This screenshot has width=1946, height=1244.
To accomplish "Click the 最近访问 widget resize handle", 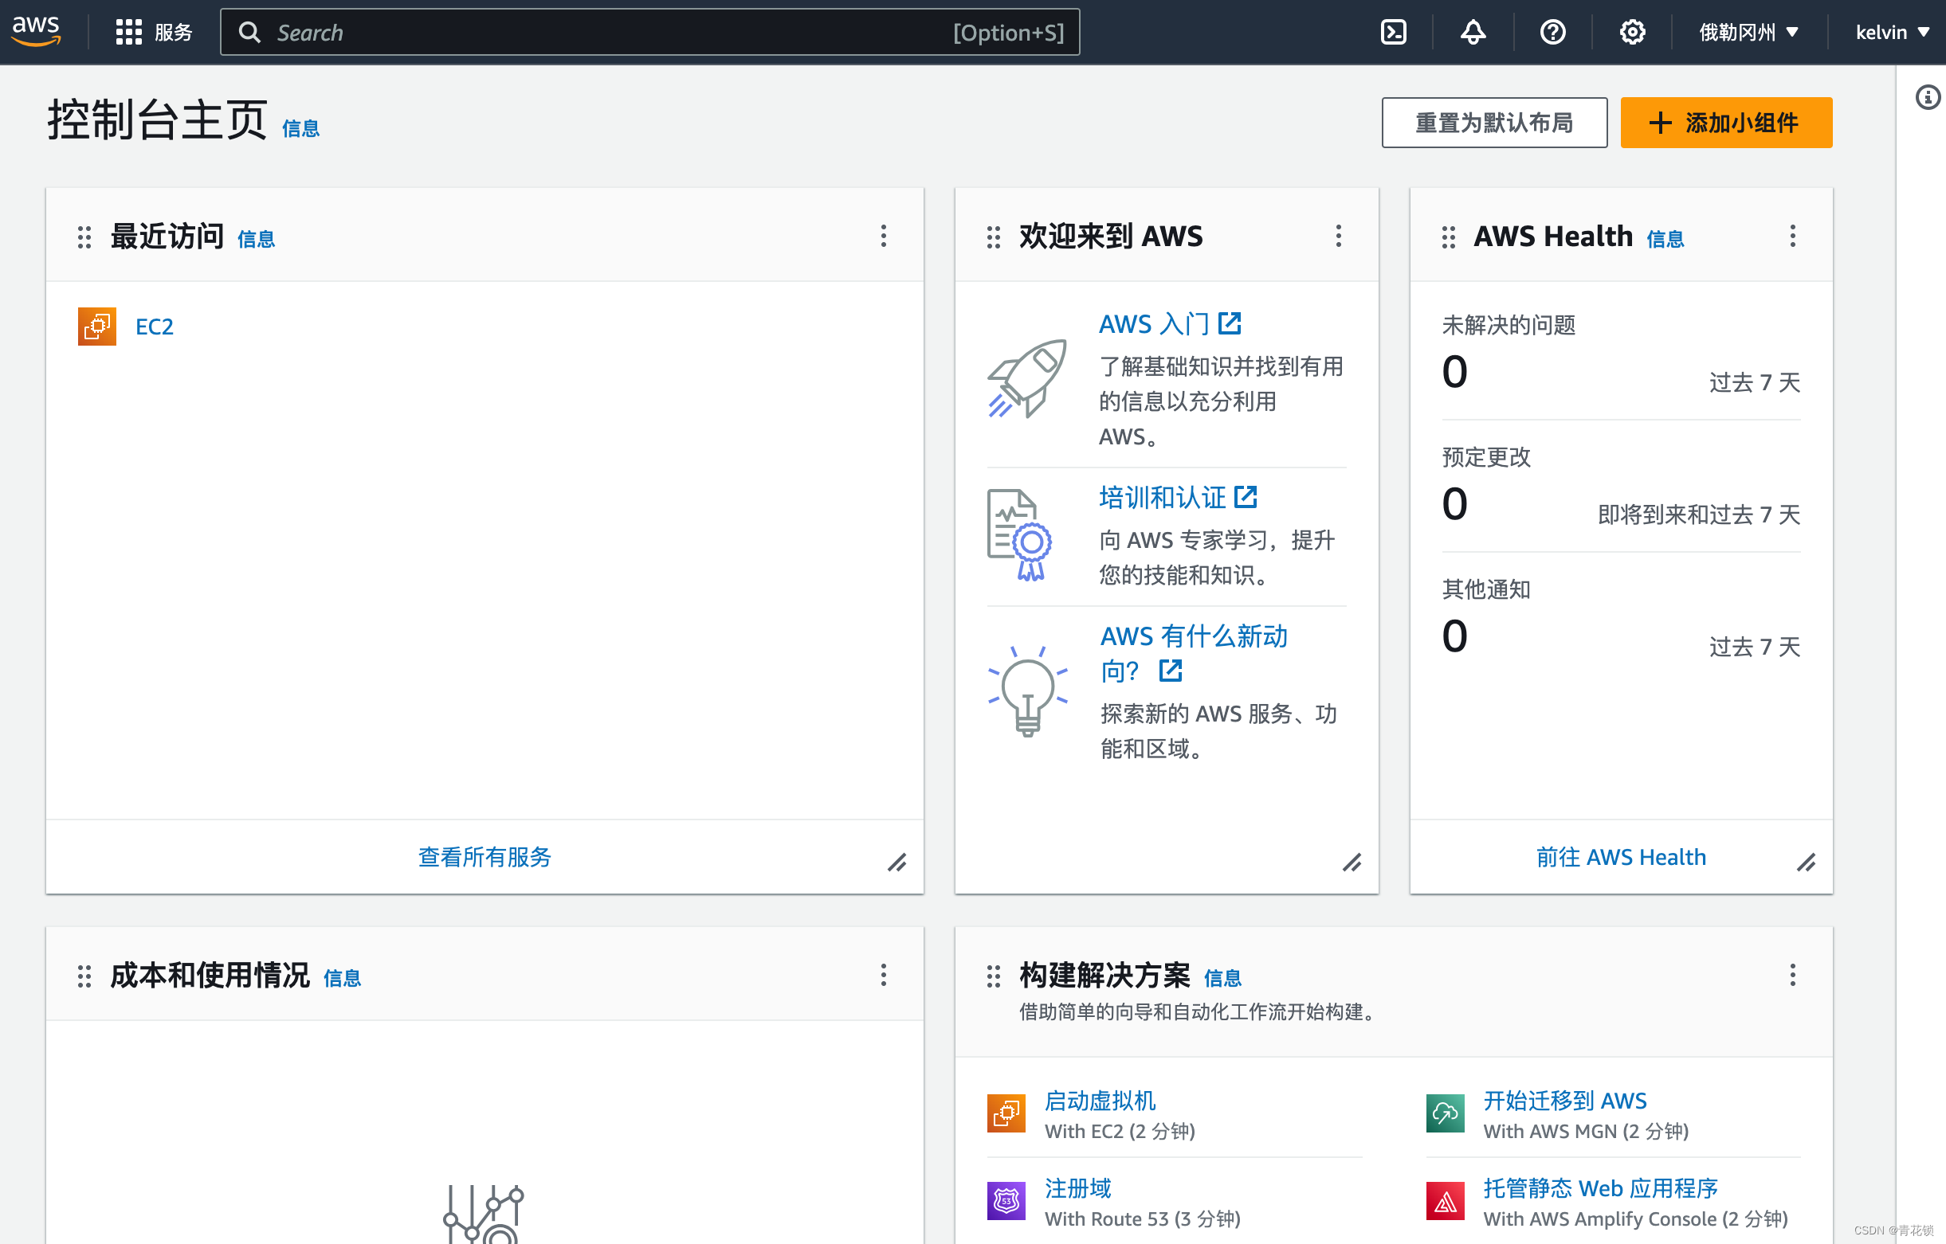I will click(x=897, y=863).
